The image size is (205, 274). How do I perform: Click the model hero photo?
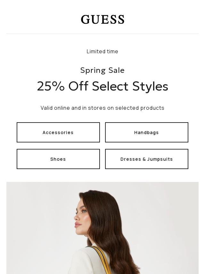102,228
